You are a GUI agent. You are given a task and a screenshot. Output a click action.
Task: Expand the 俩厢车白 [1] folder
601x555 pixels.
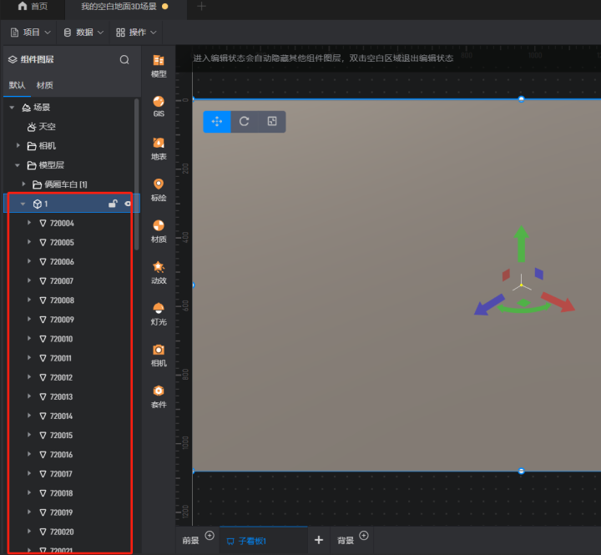pyautogui.click(x=23, y=184)
